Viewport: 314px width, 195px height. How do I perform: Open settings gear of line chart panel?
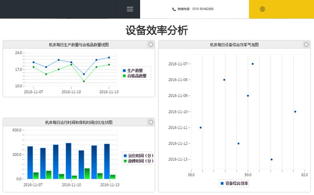(x=151, y=44)
